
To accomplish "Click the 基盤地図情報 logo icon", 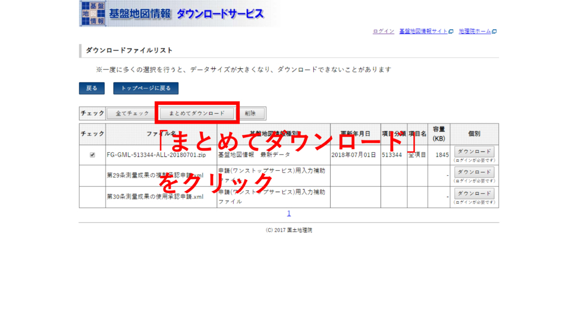I will point(93,14).
